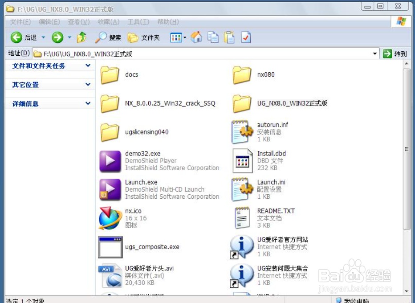Open Back button history dropdown arrow
Image resolution: width=415 pixels, height=303 pixels.
43,37
